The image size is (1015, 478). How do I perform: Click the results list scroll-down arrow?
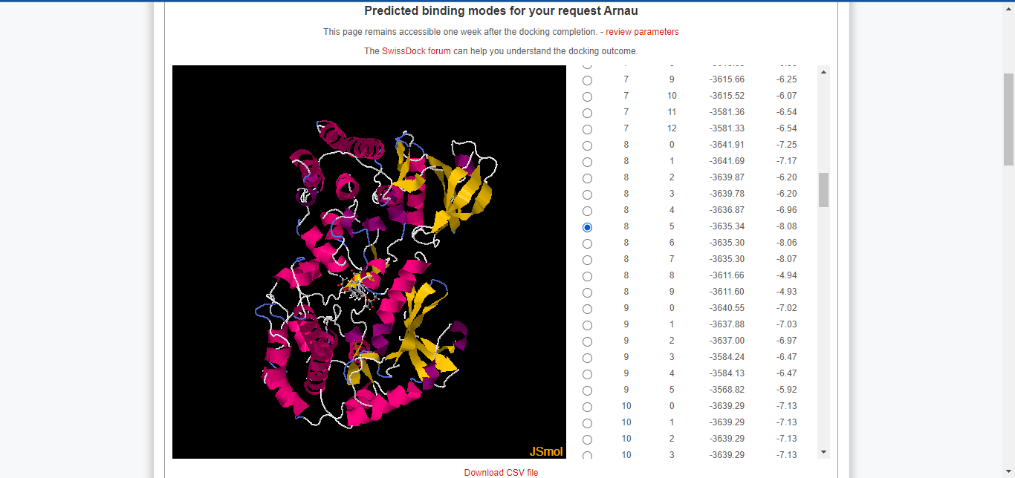pyautogui.click(x=823, y=452)
